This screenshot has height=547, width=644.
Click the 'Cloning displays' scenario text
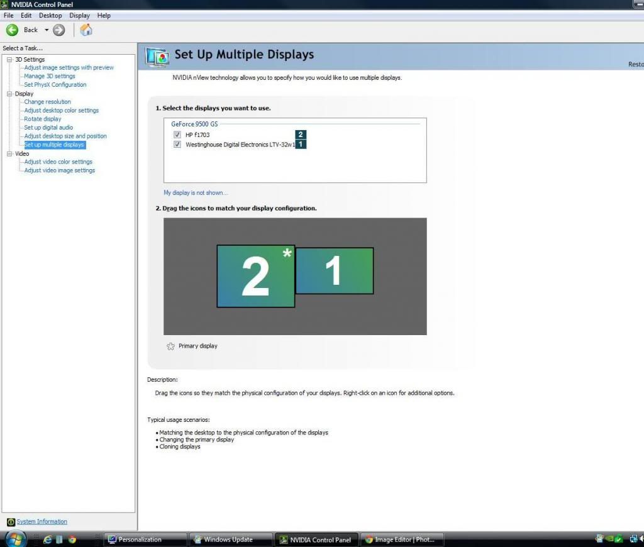pos(179,446)
